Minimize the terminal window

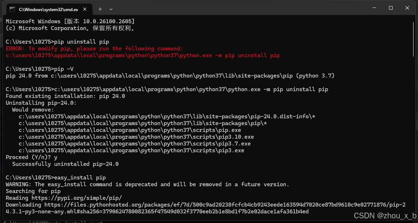tap(374, 8)
